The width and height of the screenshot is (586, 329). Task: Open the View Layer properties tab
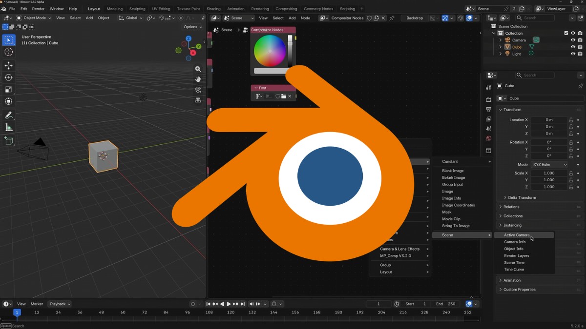[x=489, y=119]
